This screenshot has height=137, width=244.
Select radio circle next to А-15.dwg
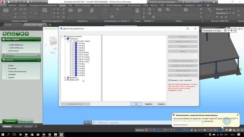click(73, 75)
